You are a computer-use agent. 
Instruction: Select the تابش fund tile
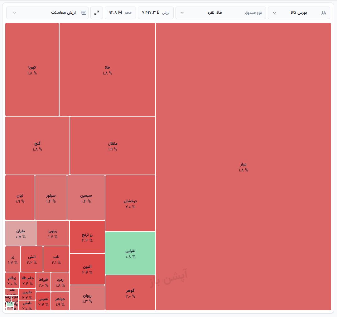(x=27, y=305)
